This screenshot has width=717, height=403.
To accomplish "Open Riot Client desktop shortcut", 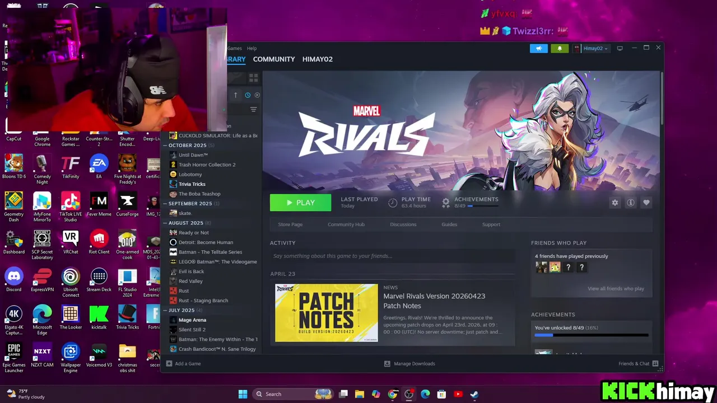I will point(99,242).
